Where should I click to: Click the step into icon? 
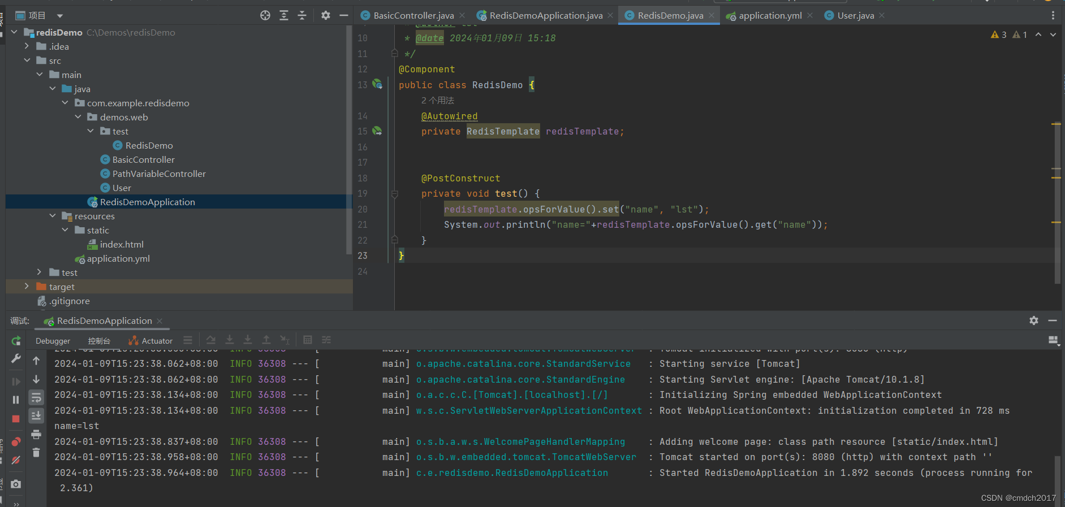230,340
